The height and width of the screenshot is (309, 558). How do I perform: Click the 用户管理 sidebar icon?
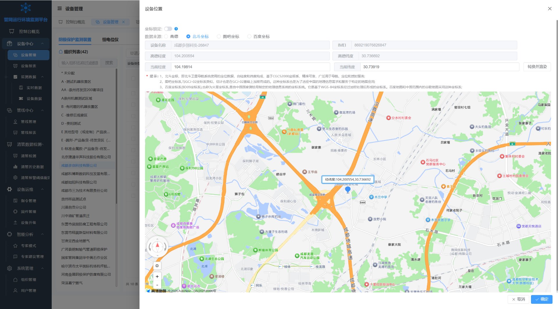15,290
